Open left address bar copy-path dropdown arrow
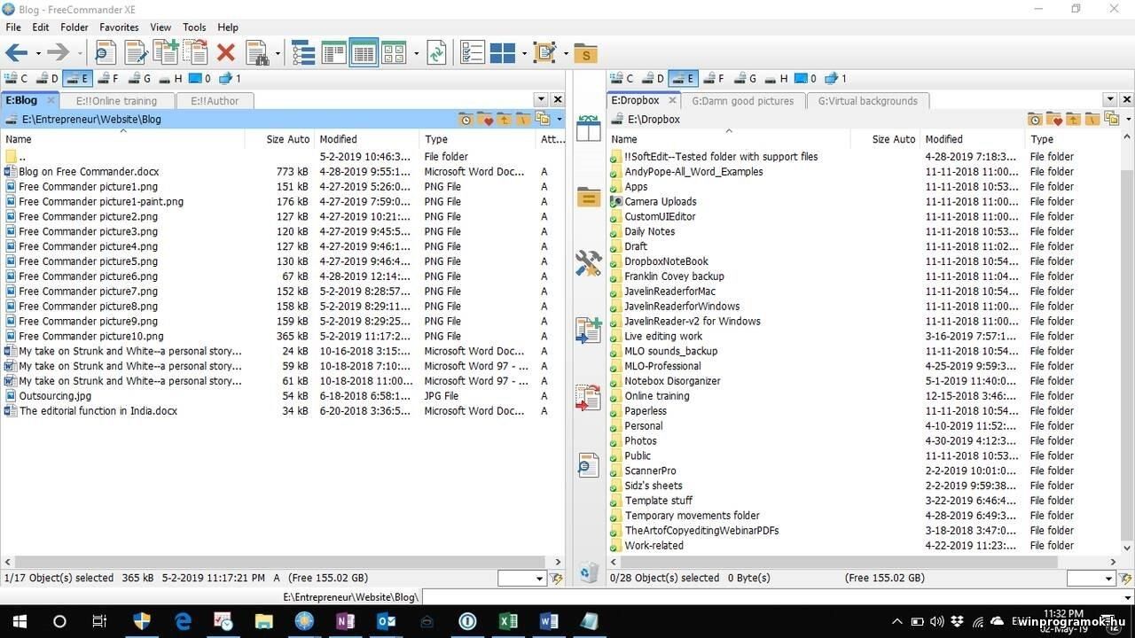The width and height of the screenshot is (1135, 638). point(559,119)
